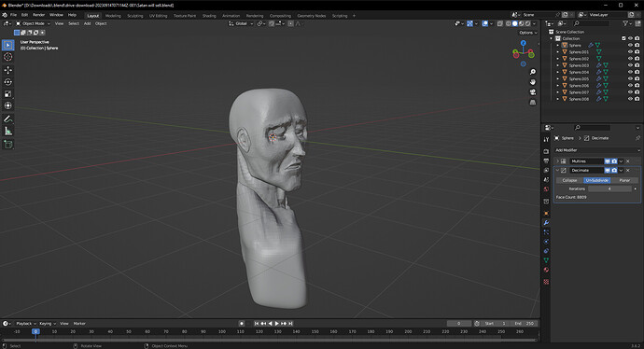Viewport: 644px width, 349px height.
Task: Select the Rotate tool
Action: [7, 82]
